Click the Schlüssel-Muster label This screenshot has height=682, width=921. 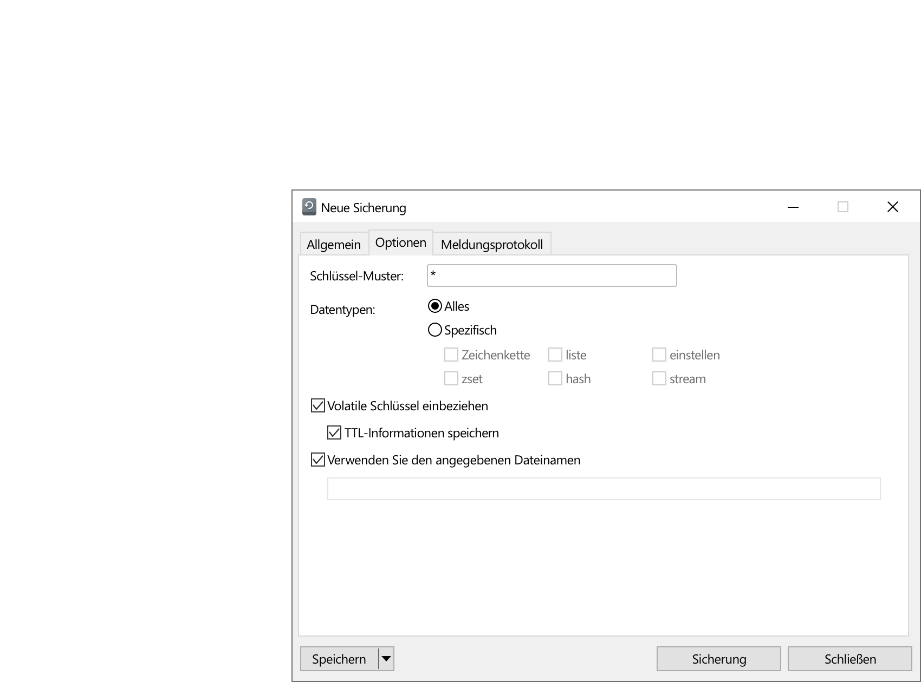(357, 276)
